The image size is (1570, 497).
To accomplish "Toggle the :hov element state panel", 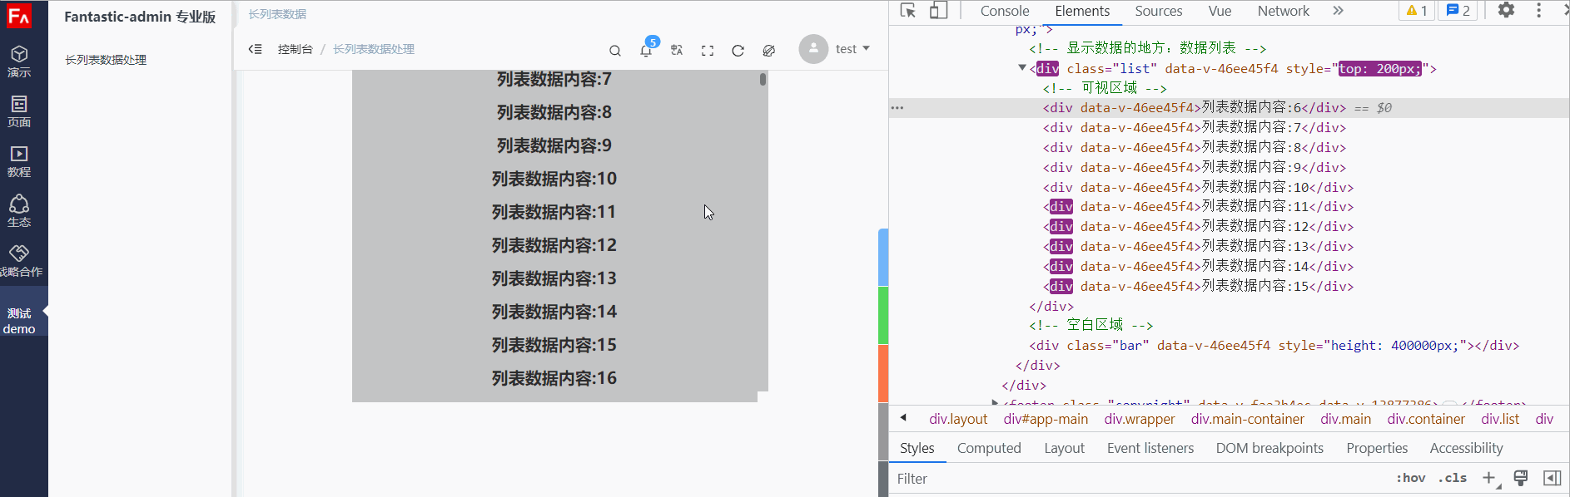I will 1410,478.
